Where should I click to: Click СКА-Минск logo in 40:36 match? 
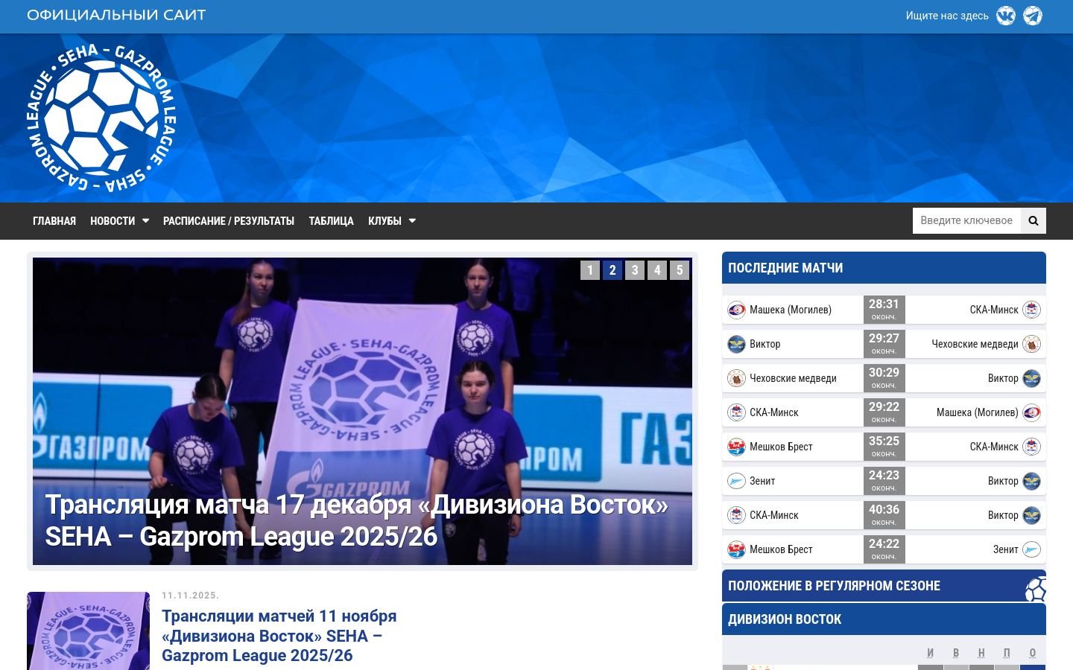pyautogui.click(x=736, y=515)
